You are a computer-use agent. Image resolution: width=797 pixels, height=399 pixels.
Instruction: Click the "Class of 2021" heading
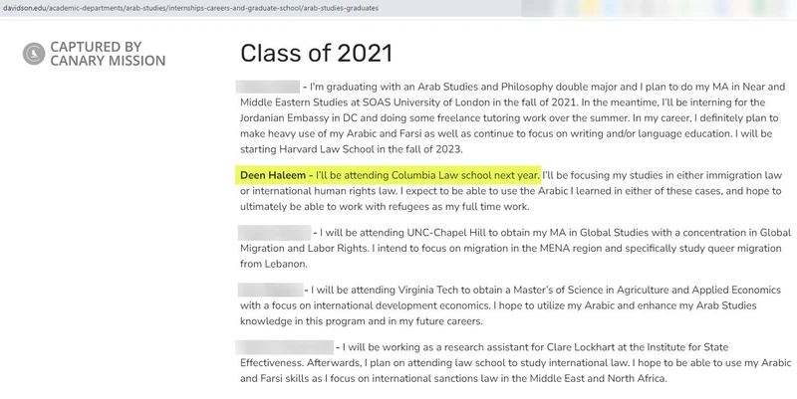(x=316, y=53)
